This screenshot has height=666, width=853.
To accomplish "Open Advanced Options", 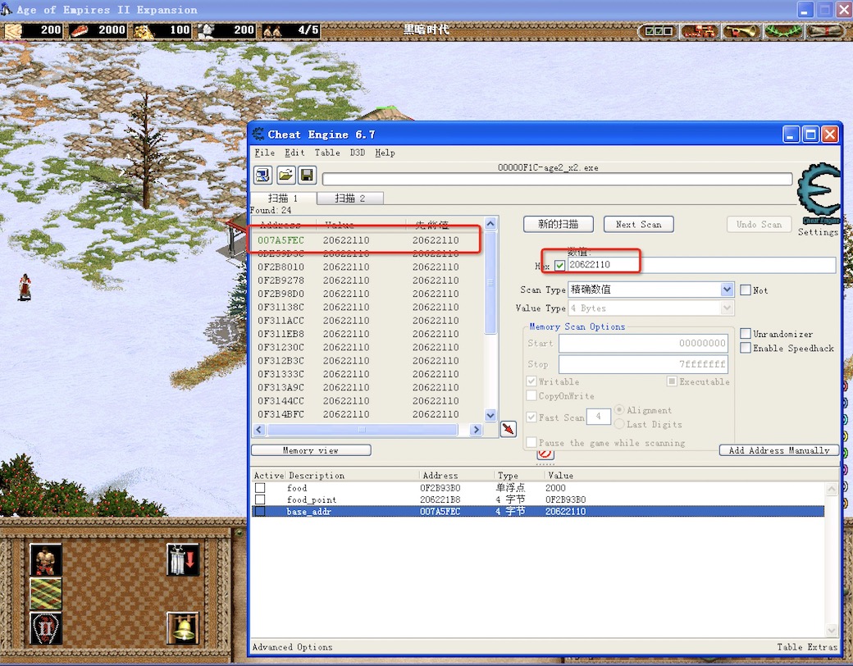I will point(292,647).
